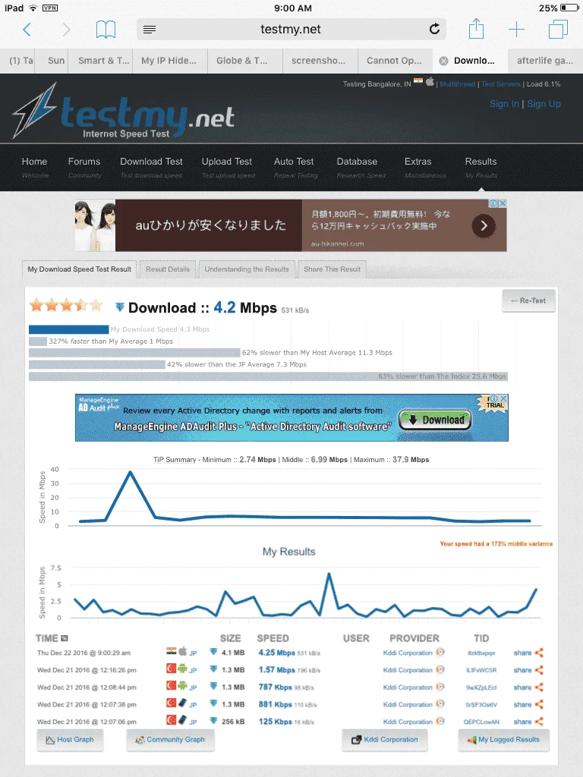Click the Android icon in the 787 Kbps row
Viewport: 583px width, 777px height.
coord(182,686)
